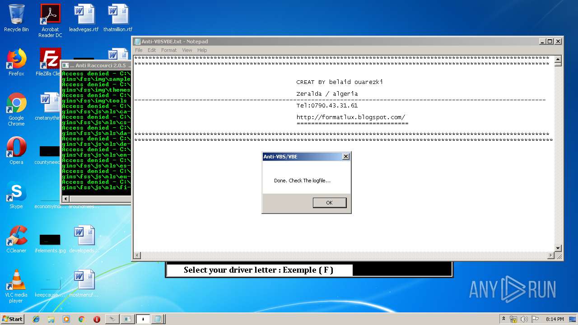Close the Anti-VBS/VBE message dialog

[x=346, y=157]
